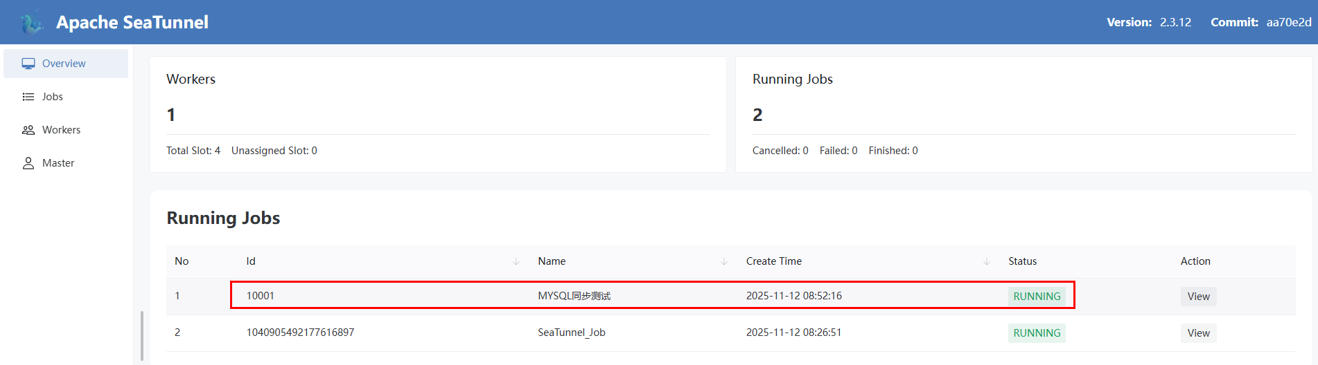Click RUNNING status tag of job 10001

coord(1037,297)
